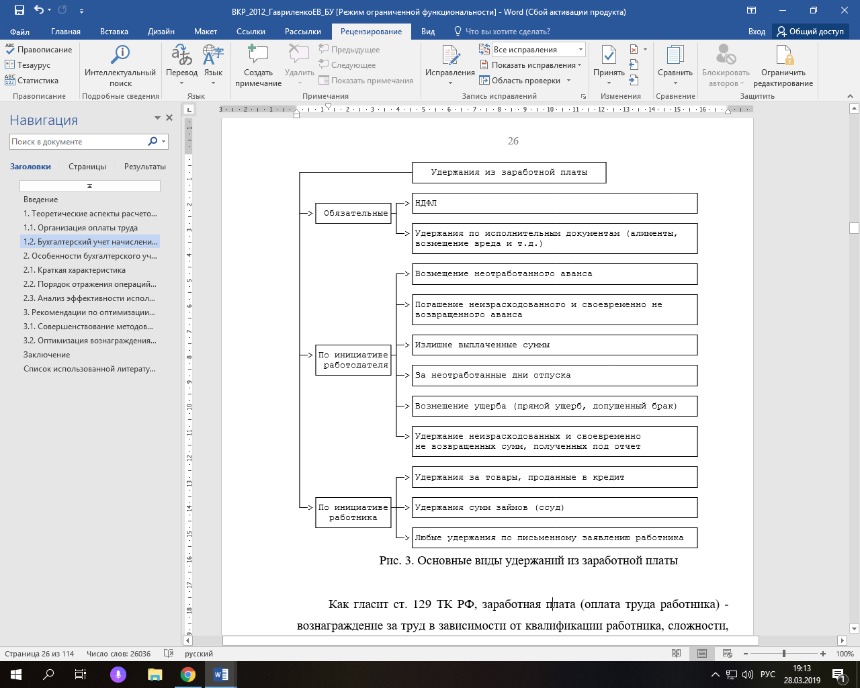The image size is (860, 688).
Task: Switch to the References (Ссылки) tab
Action: [x=251, y=32]
